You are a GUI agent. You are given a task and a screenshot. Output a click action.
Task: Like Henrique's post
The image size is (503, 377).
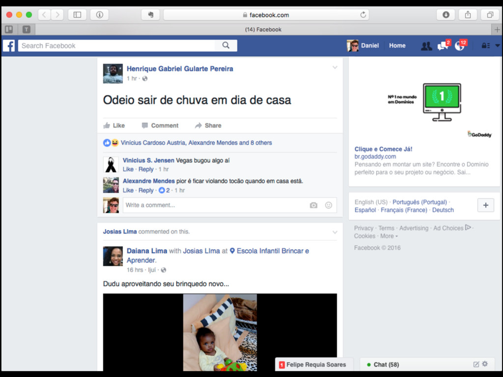click(x=114, y=125)
